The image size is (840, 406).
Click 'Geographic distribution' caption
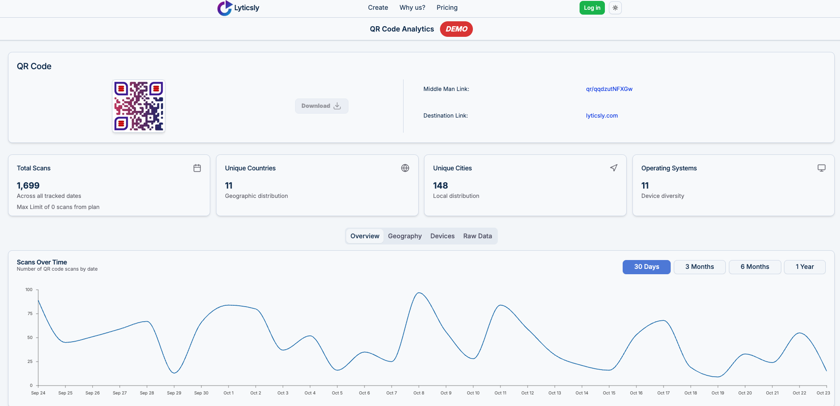pyautogui.click(x=256, y=196)
